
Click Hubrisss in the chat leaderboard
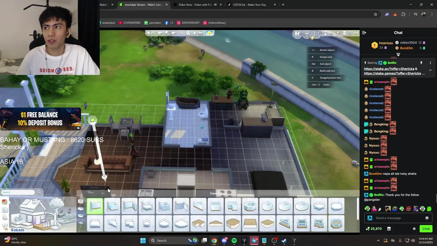point(386,43)
